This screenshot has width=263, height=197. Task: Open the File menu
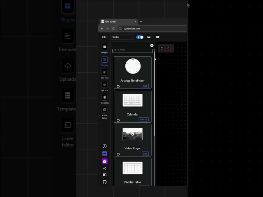(104, 37)
